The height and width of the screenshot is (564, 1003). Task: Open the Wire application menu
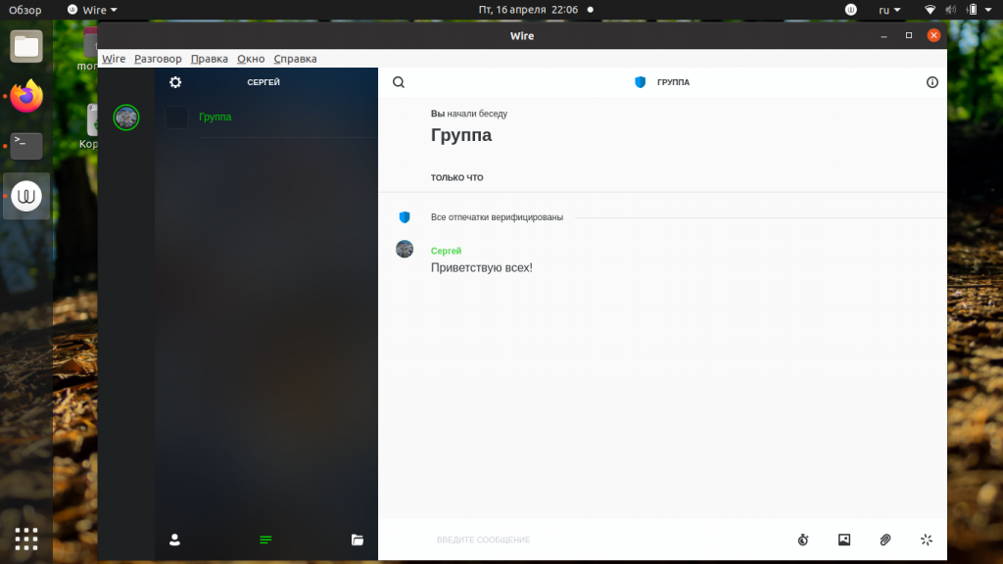click(113, 59)
